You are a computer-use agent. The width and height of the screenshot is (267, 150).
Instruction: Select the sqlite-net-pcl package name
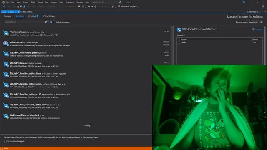pyautogui.click(x=16, y=42)
